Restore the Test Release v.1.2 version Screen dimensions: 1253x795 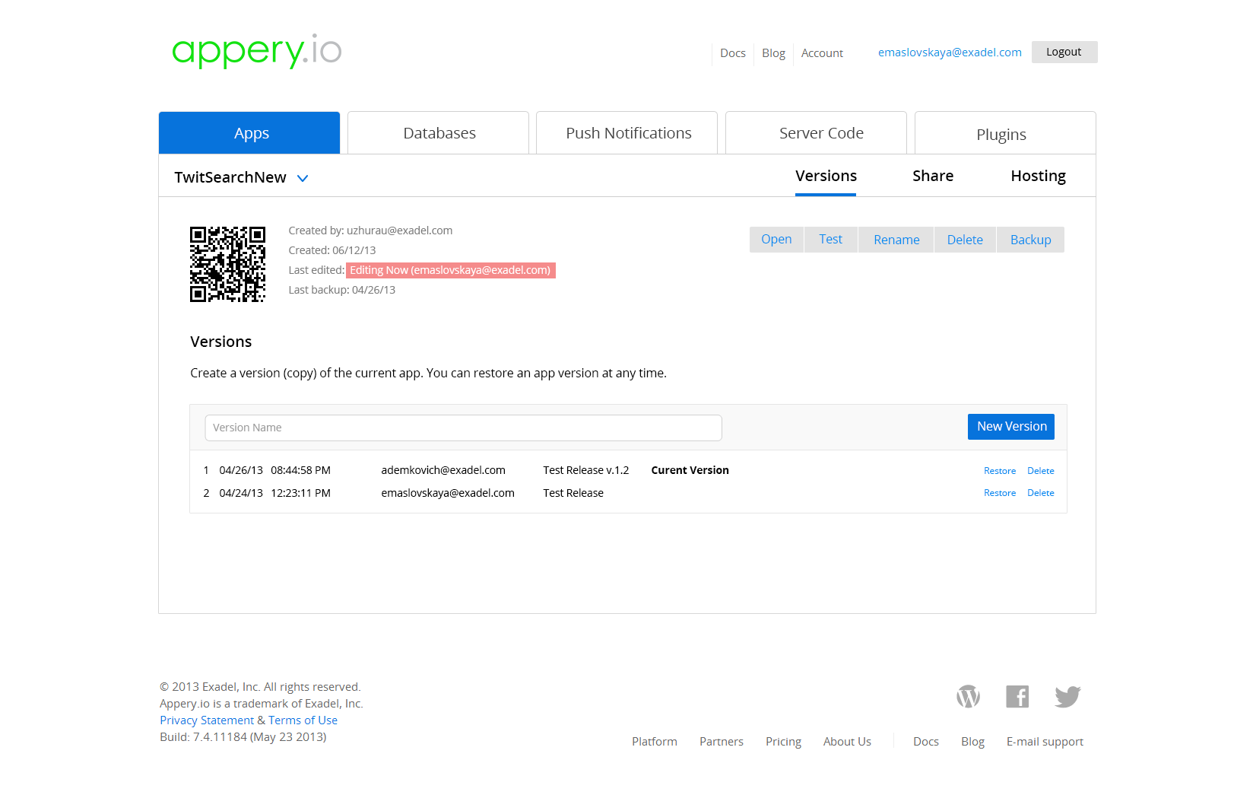tap(1000, 471)
